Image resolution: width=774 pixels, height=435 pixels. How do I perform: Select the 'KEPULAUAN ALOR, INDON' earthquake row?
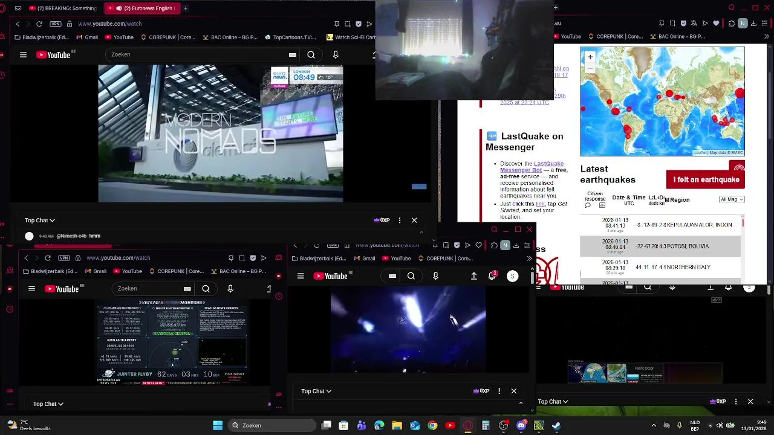coord(660,225)
